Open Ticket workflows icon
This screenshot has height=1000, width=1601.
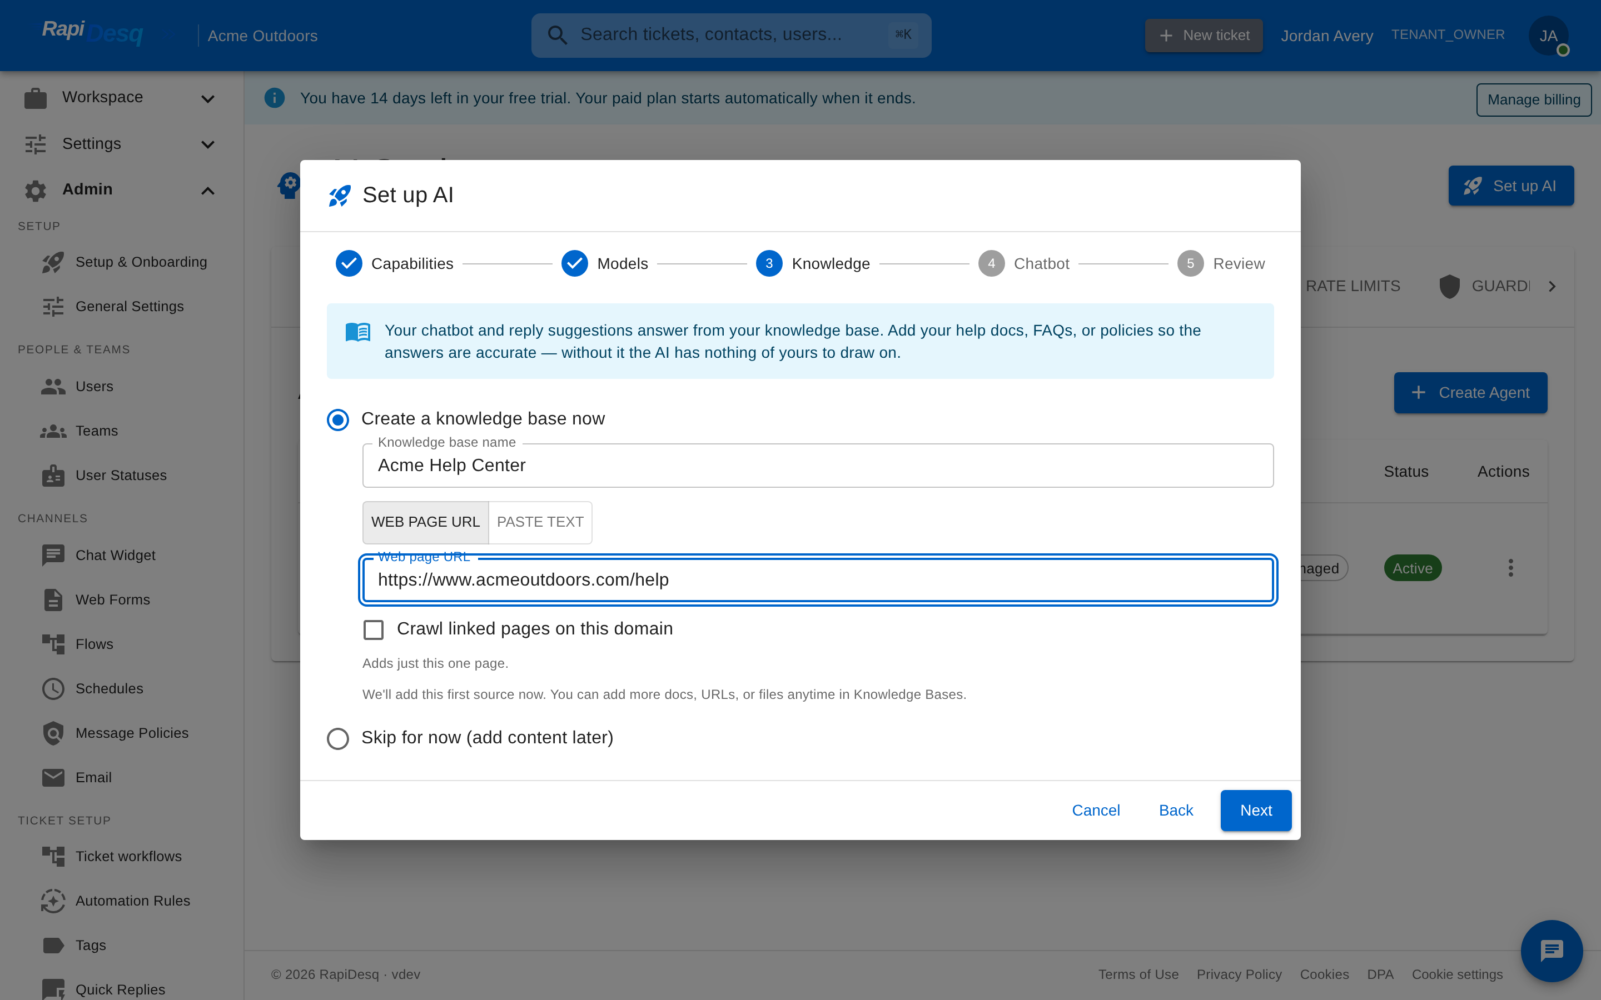[53, 857]
